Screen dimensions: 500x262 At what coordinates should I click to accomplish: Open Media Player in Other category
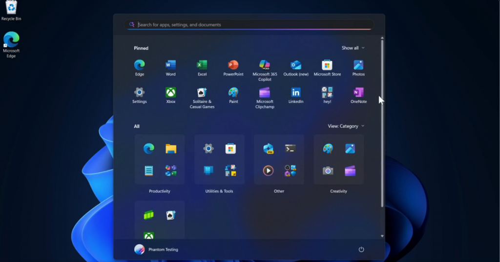(x=268, y=171)
